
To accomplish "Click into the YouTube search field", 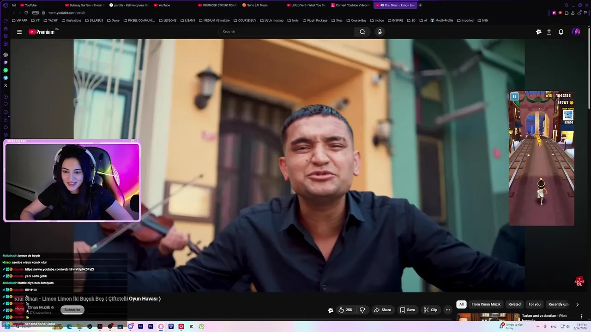I will point(286,32).
